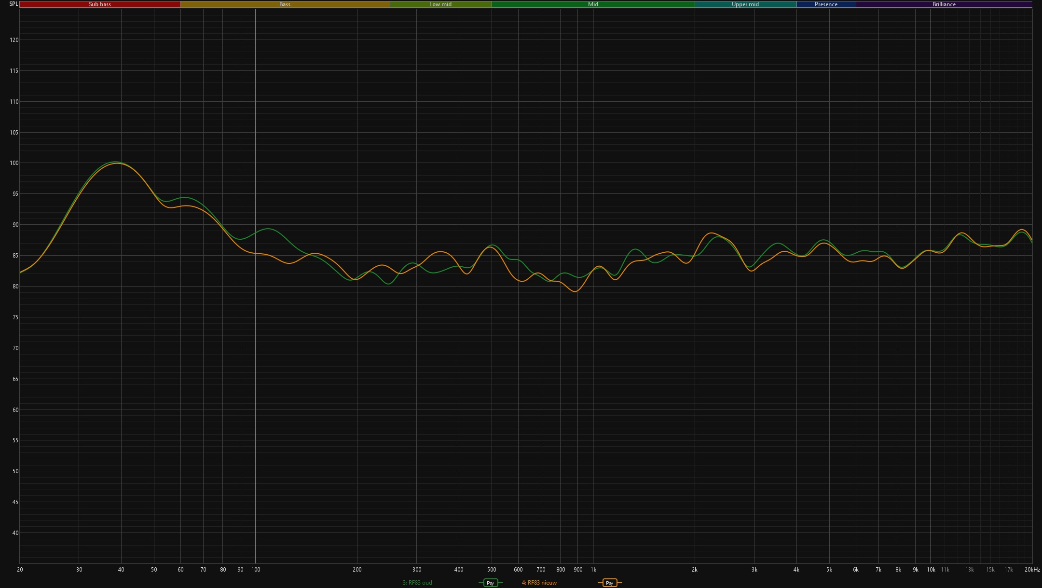Click the Mid frequency band label
Viewport: 1042px width, 588px height.
(593, 4)
